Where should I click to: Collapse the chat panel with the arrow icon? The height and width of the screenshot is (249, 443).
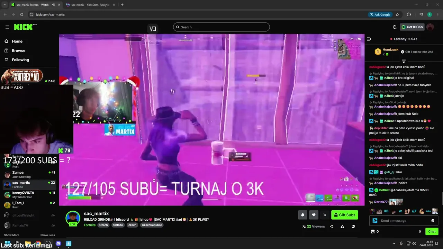pos(369,39)
